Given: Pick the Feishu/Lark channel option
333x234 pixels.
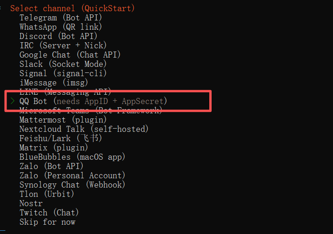Looking at the screenshot, I should pyautogui.click(x=60, y=138).
